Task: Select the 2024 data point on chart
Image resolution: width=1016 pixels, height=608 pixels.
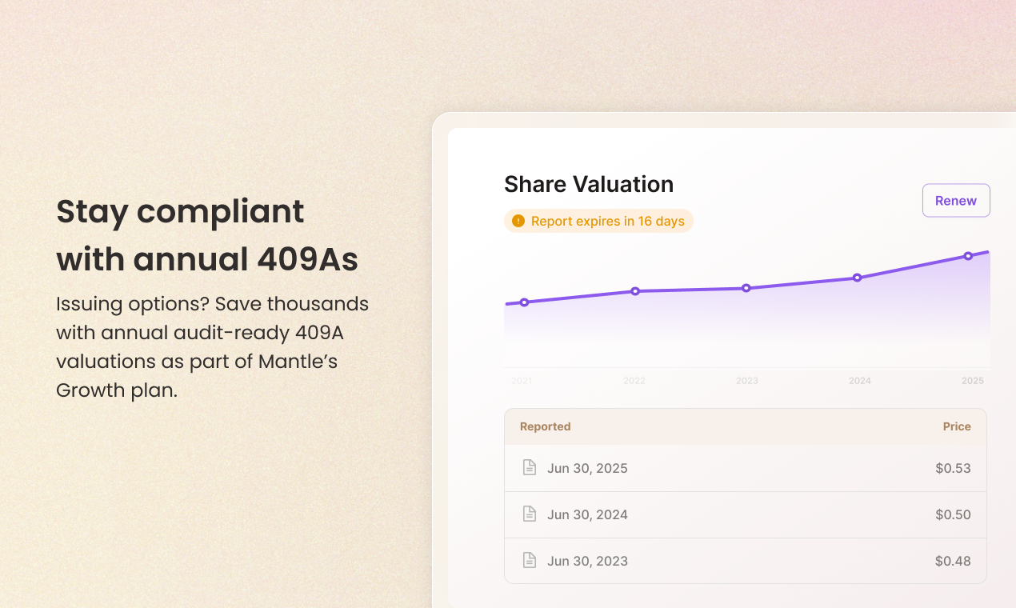Action: point(857,278)
